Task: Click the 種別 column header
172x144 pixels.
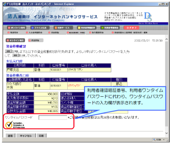Action: point(119,79)
